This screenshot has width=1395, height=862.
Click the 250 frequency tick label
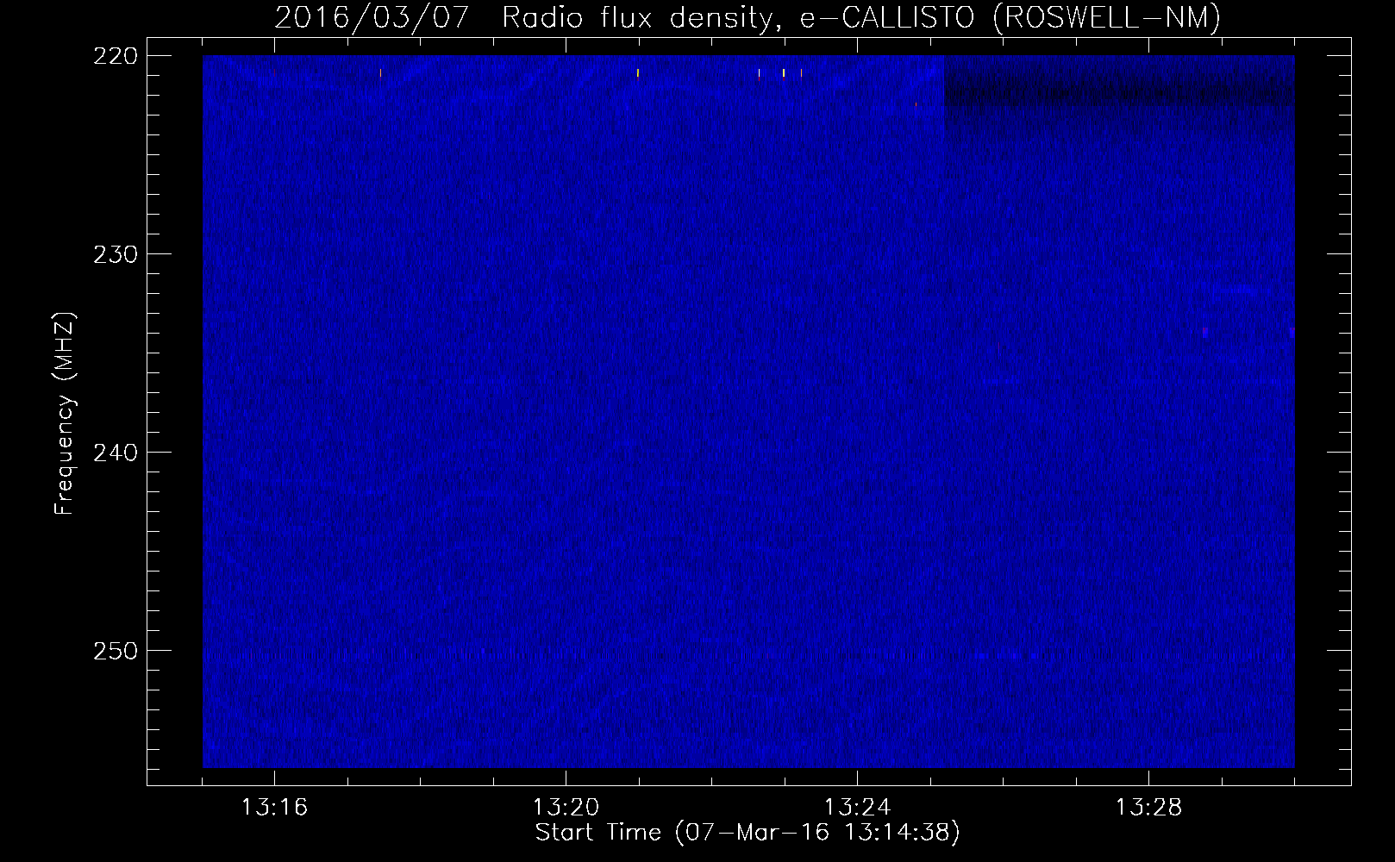115,651
